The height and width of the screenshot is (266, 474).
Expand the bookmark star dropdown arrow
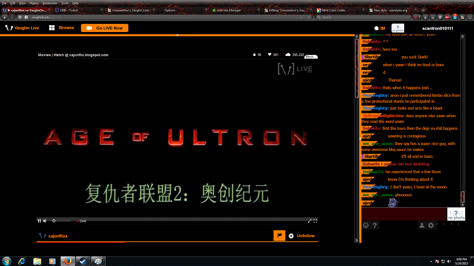tap(420, 17)
